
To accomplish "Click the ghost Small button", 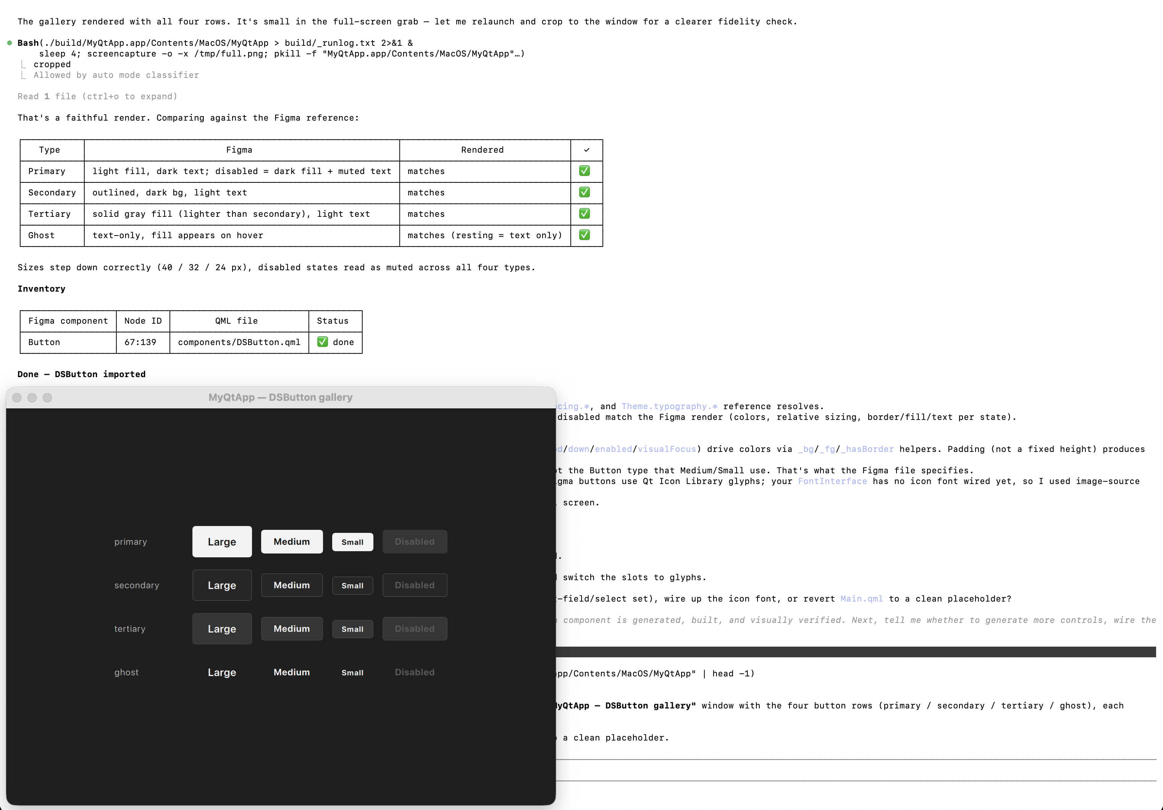I will (x=352, y=673).
